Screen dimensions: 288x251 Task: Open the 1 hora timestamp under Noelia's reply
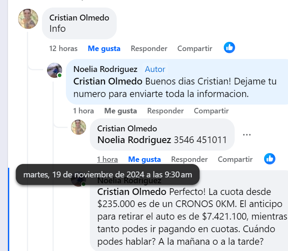(84, 111)
